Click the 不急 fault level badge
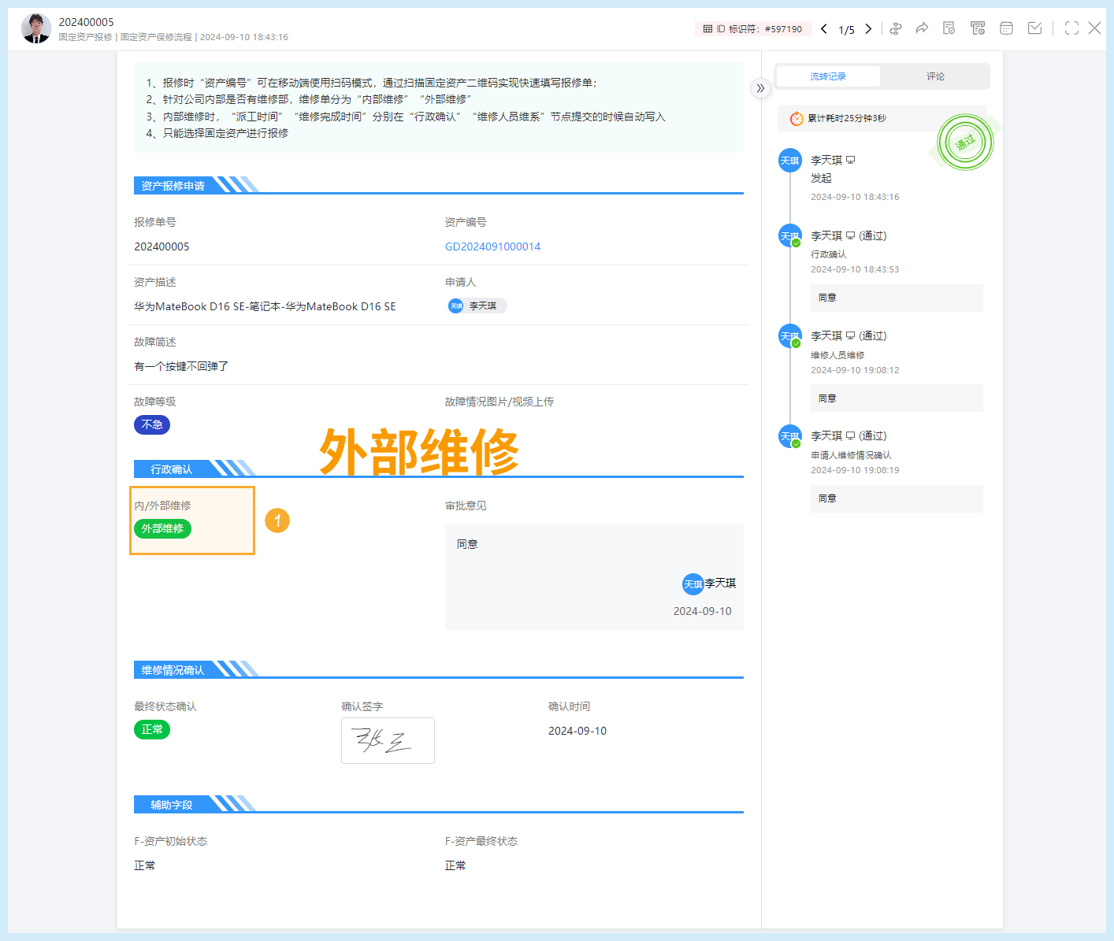Image resolution: width=1114 pixels, height=941 pixels. tap(151, 424)
